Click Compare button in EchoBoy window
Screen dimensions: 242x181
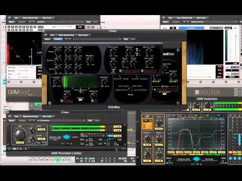58,39
